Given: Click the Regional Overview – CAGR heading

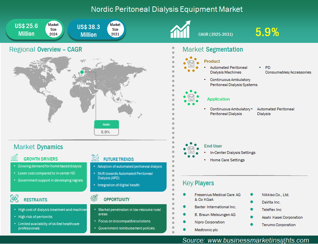Looking at the screenshot, I should (x=46, y=49).
